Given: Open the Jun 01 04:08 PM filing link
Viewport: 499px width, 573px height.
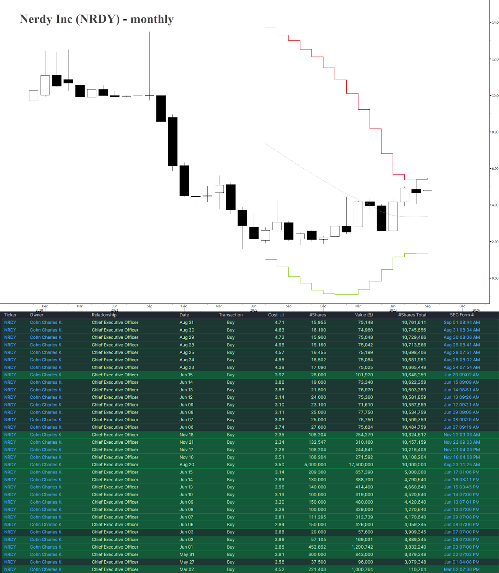Looking at the screenshot, I should (x=462, y=562).
